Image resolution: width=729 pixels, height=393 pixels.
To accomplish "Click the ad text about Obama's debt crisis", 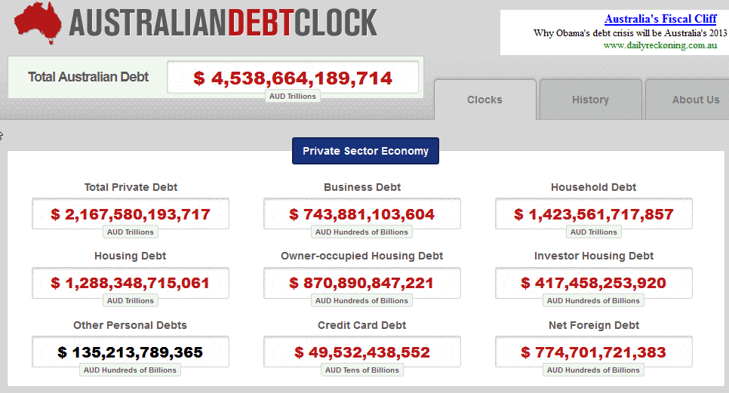I will pyautogui.click(x=629, y=33).
